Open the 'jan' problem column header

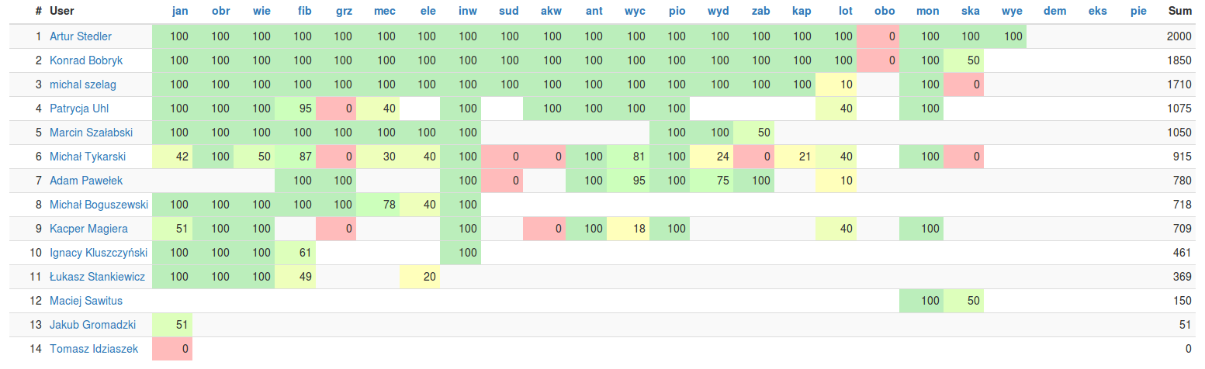coord(180,11)
